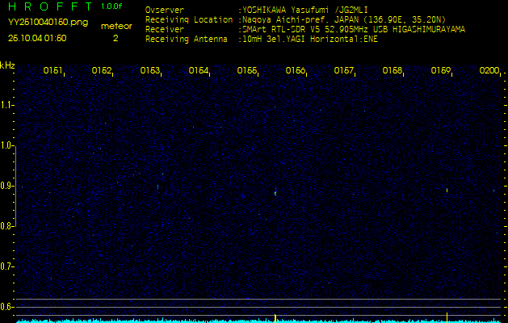Click the filename YY2510040150.png
Screen dimensions: 508x323
pyautogui.click(x=48, y=23)
